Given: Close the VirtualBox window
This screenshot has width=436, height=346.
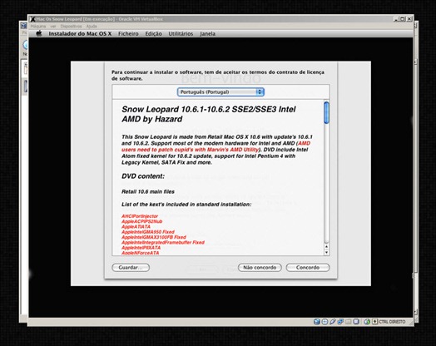Looking at the screenshot, I should [409, 19].
